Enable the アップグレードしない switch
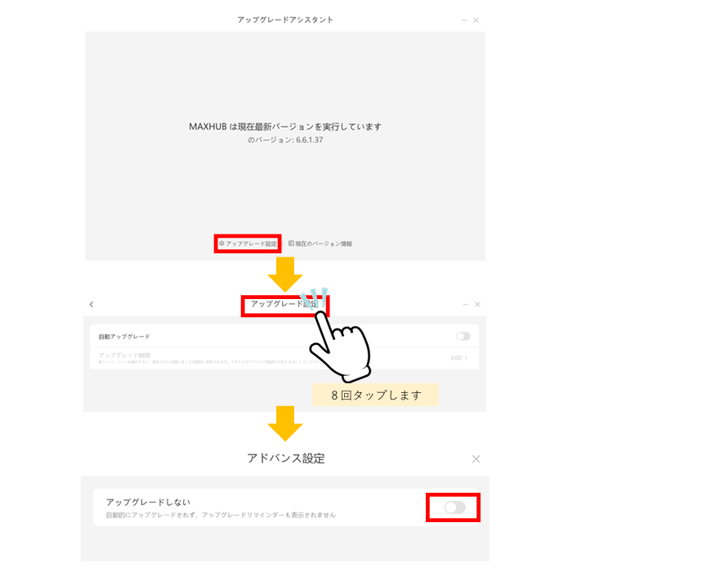The image size is (702, 581). click(455, 507)
